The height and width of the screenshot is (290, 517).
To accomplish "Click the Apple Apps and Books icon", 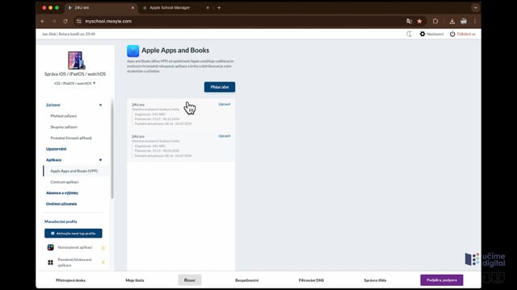I will [132, 51].
